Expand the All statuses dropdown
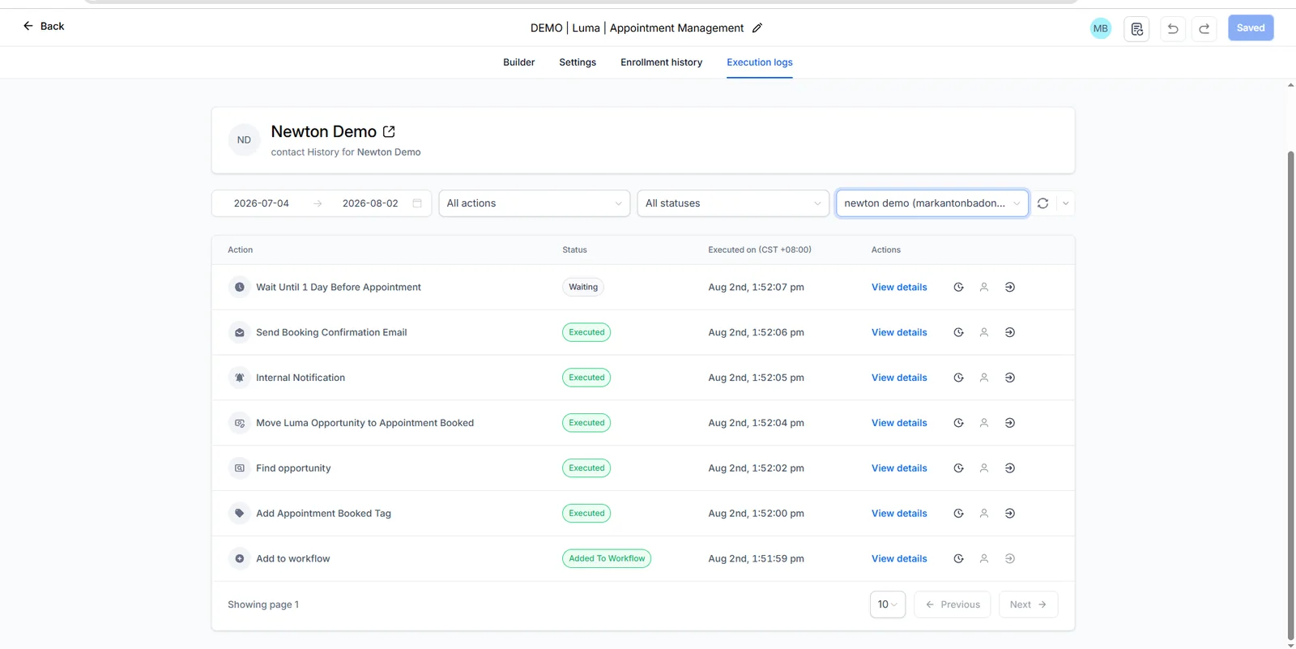Image resolution: width=1296 pixels, height=649 pixels. pos(733,203)
